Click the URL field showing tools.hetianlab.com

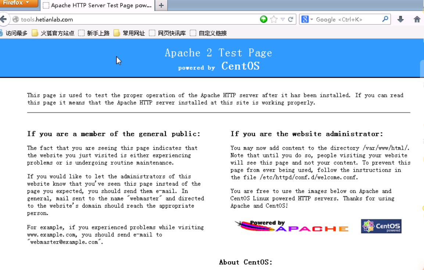pyautogui.click(x=138, y=19)
